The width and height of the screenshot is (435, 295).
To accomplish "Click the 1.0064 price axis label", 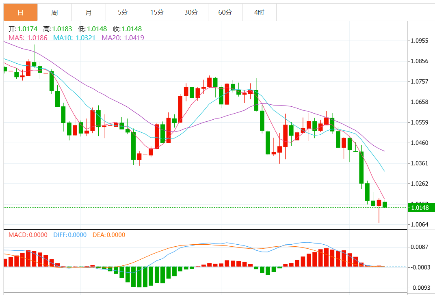I will point(420,224).
